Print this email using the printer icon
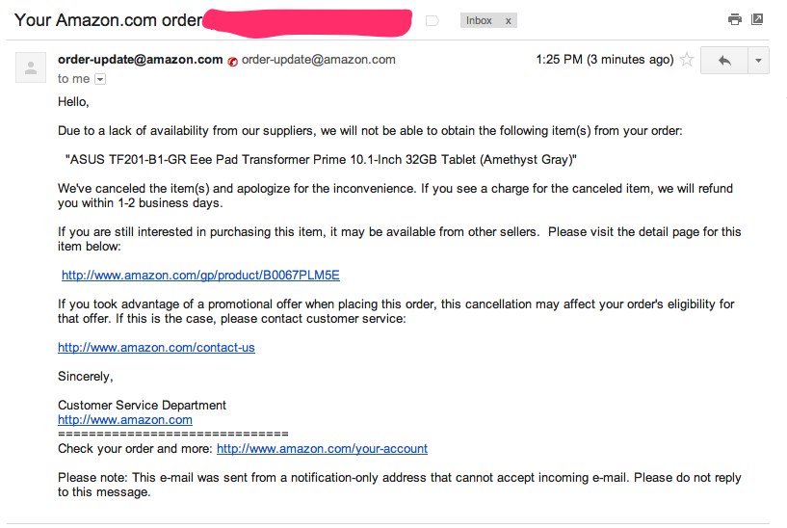787x528 pixels. (735, 19)
